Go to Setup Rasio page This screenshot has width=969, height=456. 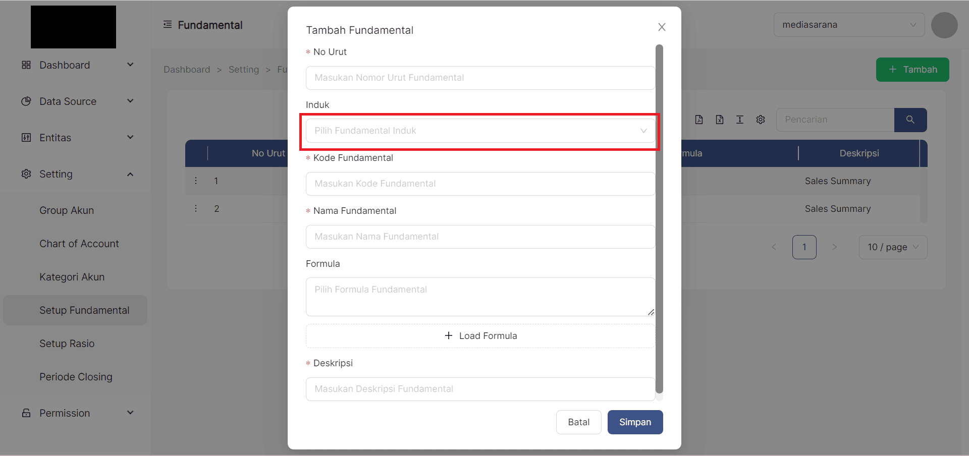67,344
